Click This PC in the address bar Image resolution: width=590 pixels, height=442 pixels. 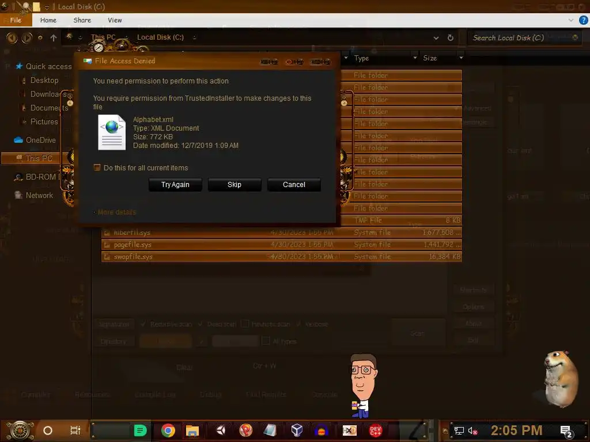click(x=103, y=37)
